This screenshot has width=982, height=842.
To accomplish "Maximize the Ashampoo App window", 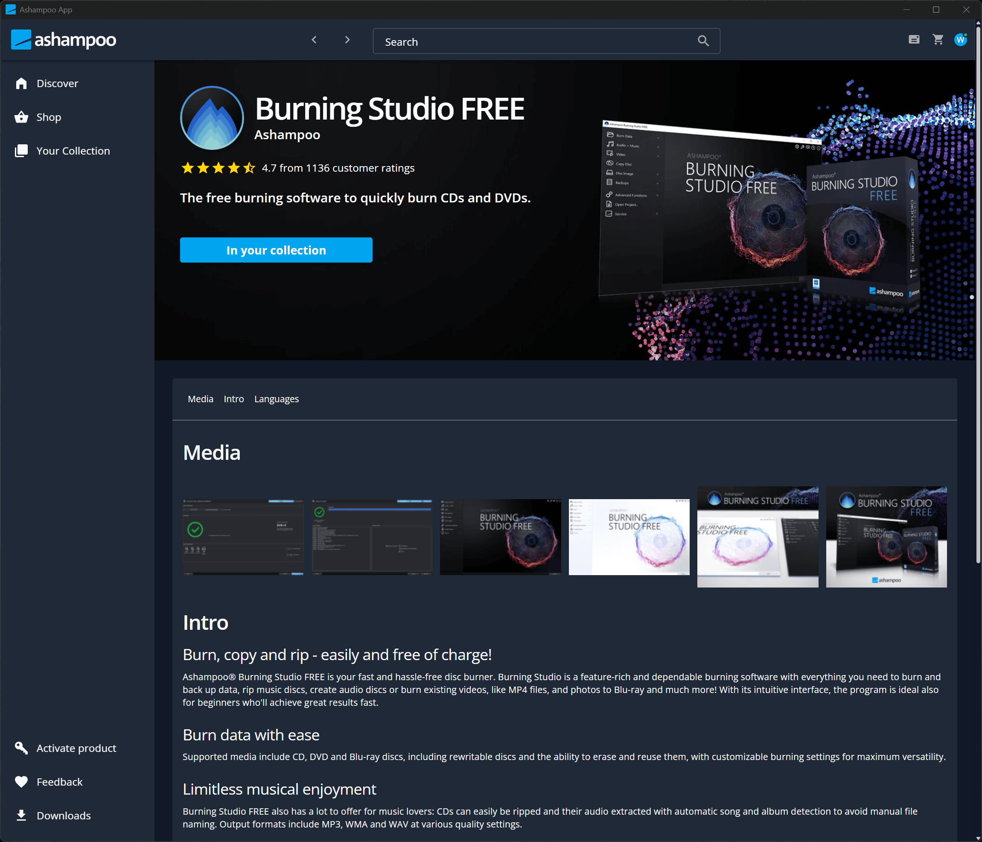I will pyautogui.click(x=936, y=9).
